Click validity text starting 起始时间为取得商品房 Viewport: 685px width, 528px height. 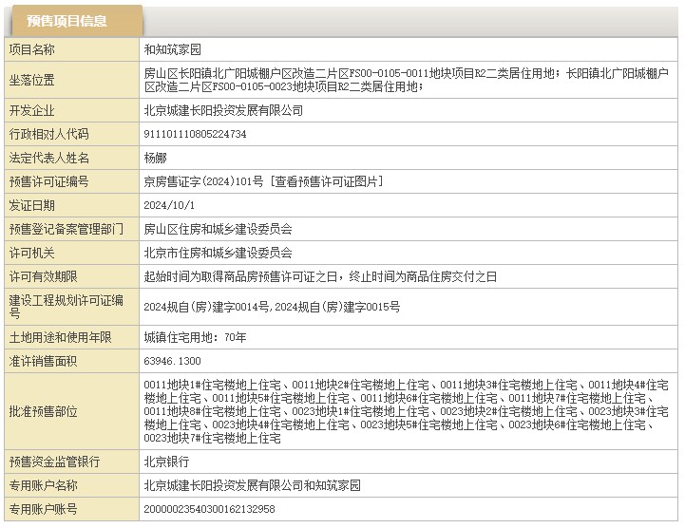tap(320, 276)
